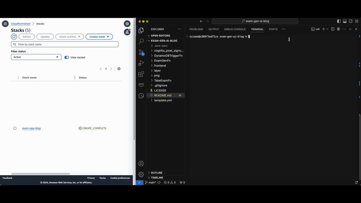Image resolution: width=361 pixels, height=203 pixels.
Task: Open VS Code Explorer view in activity bar
Action: (141, 30)
